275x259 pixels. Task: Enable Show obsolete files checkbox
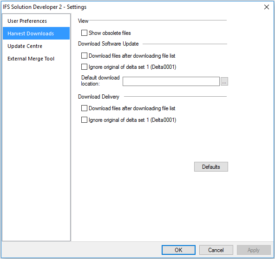(x=84, y=33)
